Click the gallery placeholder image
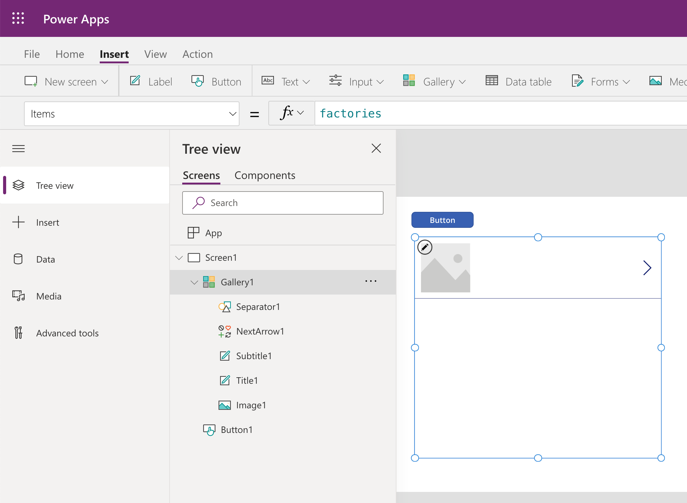687x503 pixels. tap(445, 268)
